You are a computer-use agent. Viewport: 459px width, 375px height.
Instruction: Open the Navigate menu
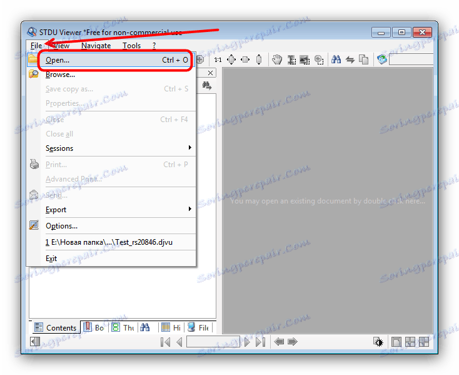click(96, 46)
